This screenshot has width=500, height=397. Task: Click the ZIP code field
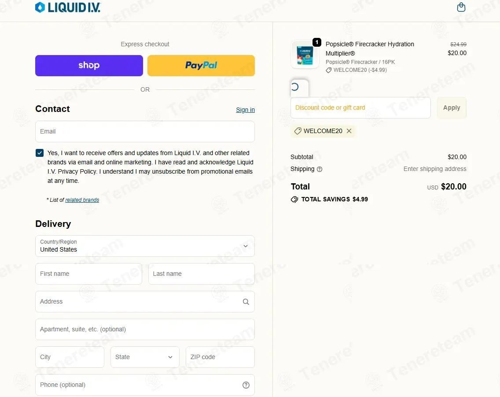pyautogui.click(x=220, y=357)
